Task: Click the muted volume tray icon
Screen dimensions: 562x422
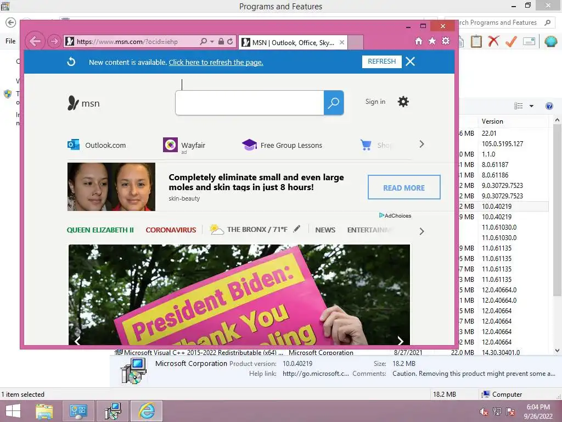Action: tap(484, 412)
